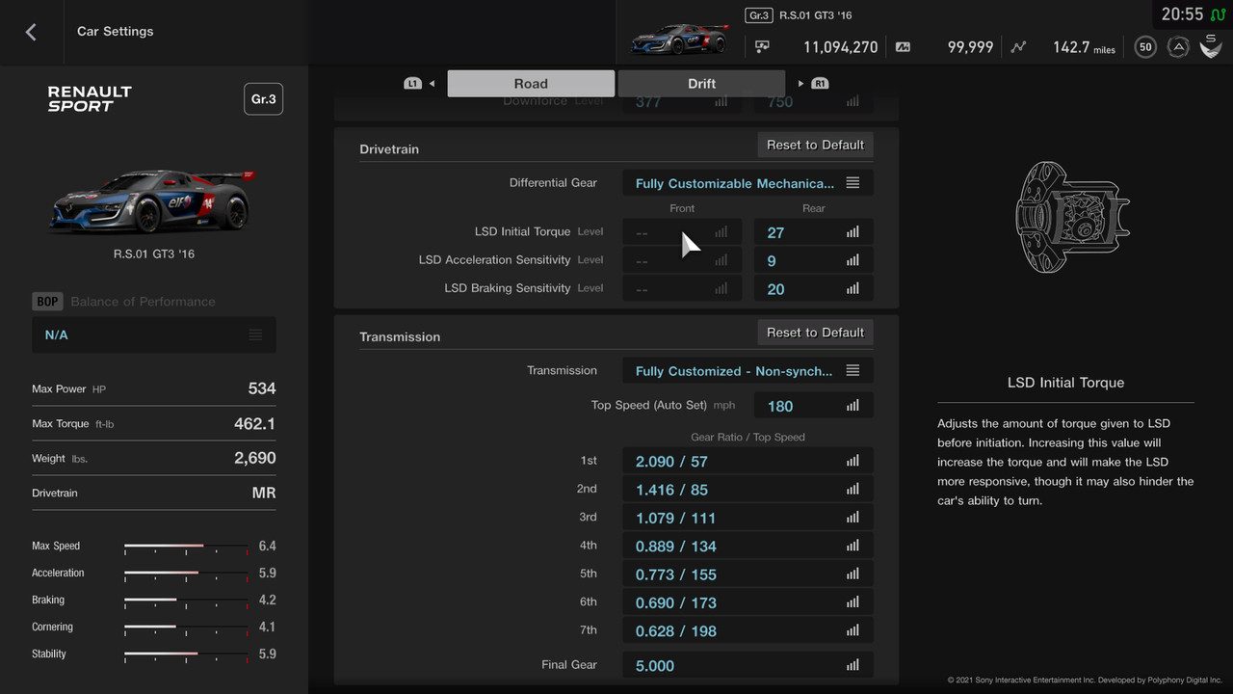Click the credits icon beside 11,094,270
The image size is (1233, 694).
coord(762,46)
